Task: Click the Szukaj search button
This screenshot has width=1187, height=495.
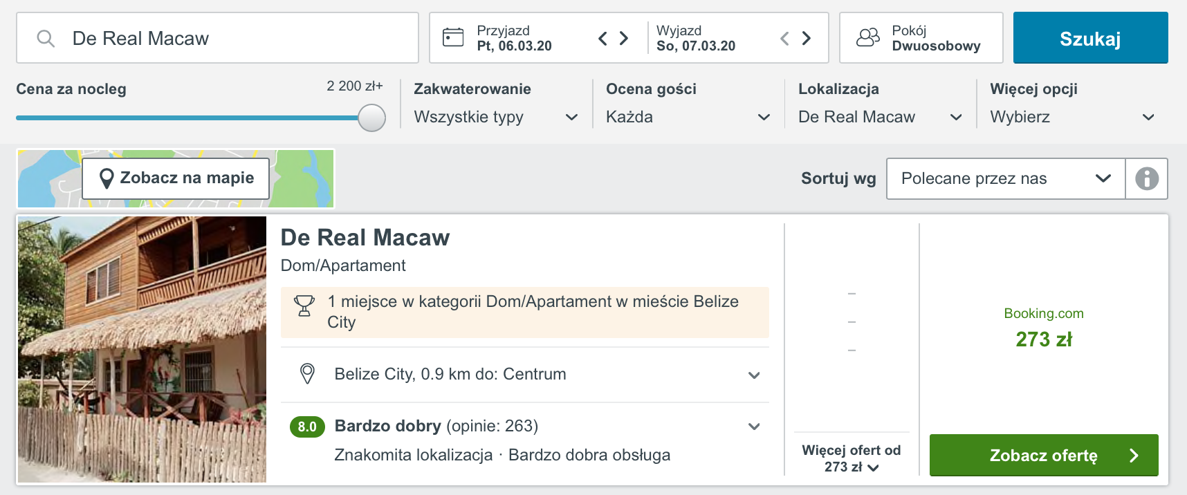Action: (x=1090, y=38)
